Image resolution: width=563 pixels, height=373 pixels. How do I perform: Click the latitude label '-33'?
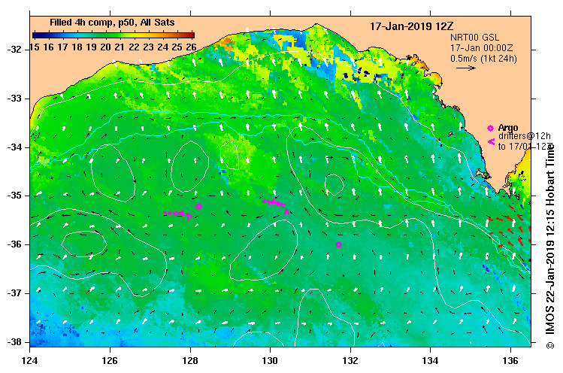(14, 98)
